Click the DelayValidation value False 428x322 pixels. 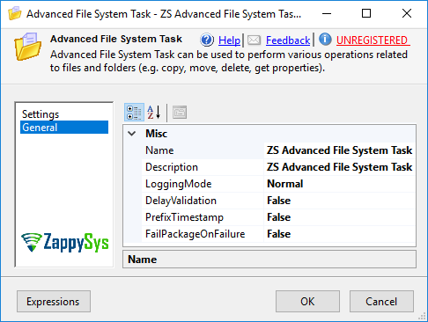click(x=340, y=201)
